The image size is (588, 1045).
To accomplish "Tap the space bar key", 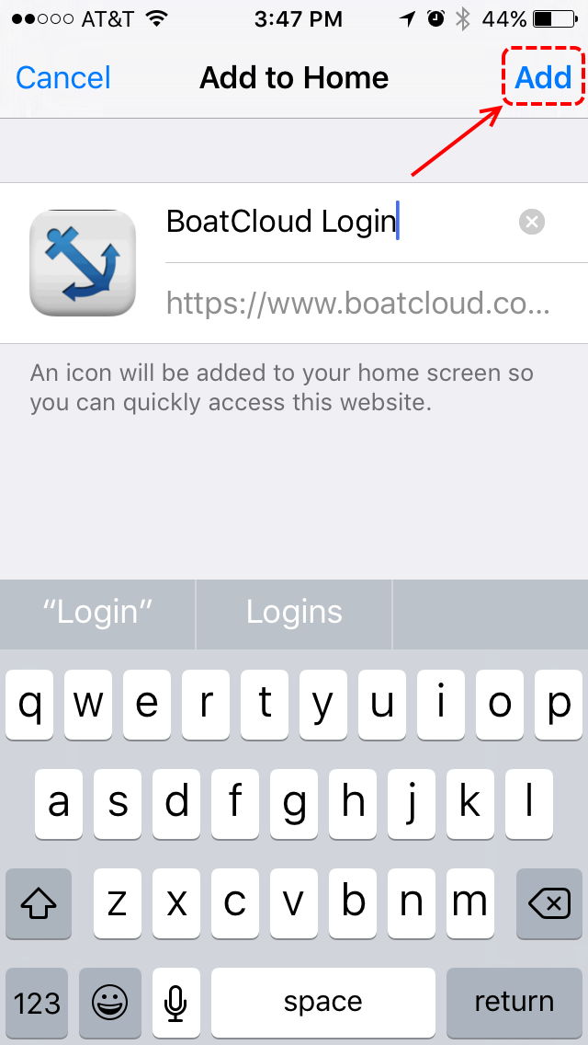I will click(323, 1003).
